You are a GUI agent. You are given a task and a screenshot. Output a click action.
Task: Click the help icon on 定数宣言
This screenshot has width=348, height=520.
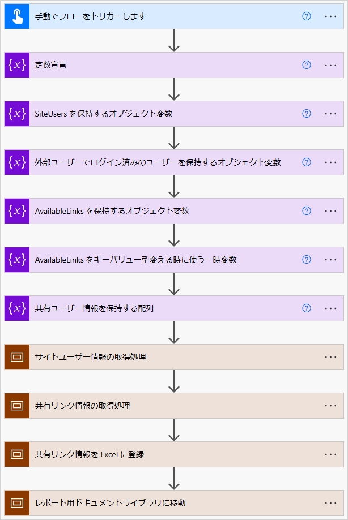tap(306, 65)
